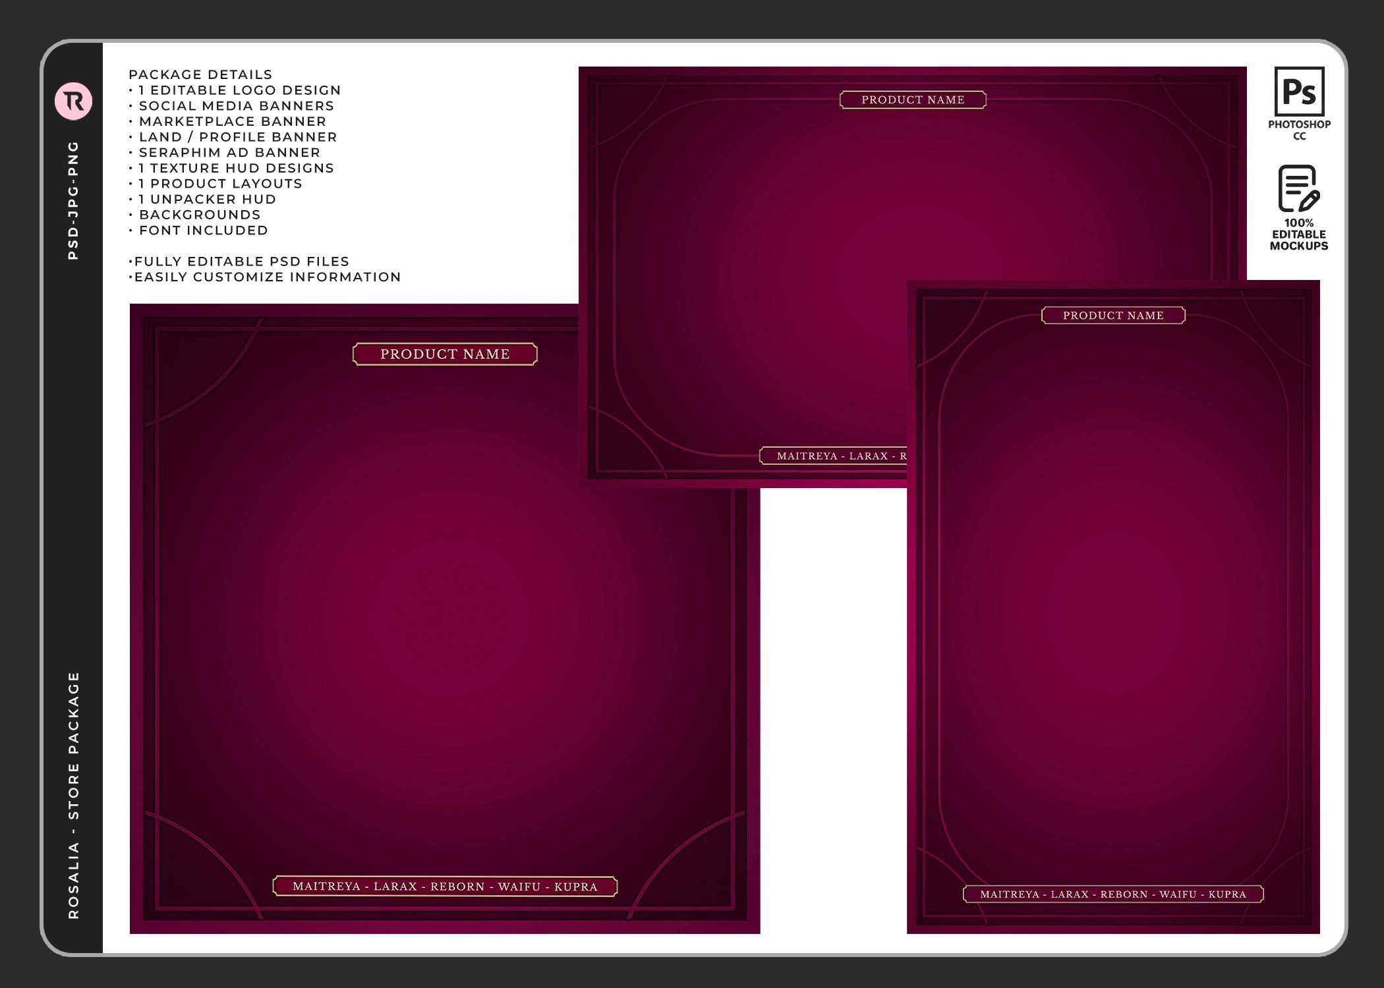Click the pink TR logo icon

pos(73,101)
